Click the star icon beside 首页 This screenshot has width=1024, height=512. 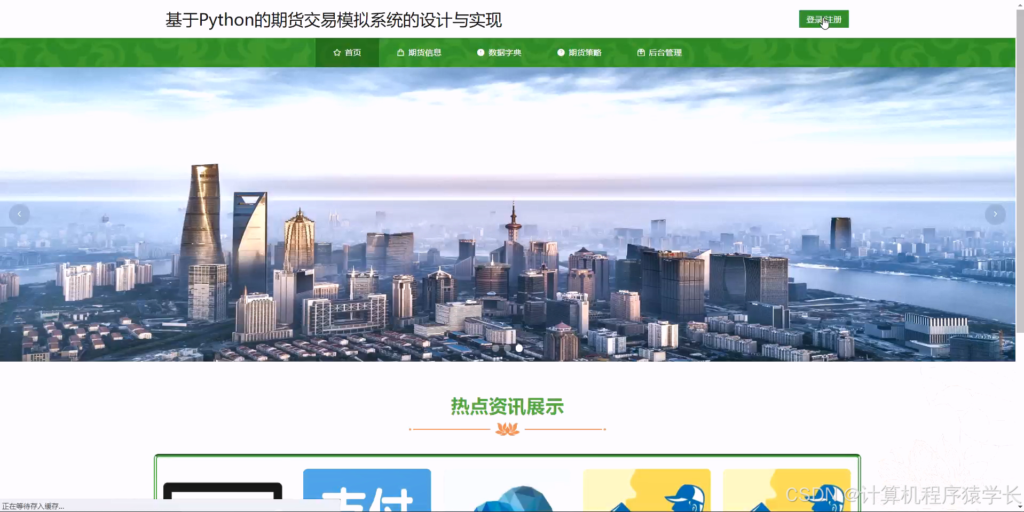coord(337,52)
